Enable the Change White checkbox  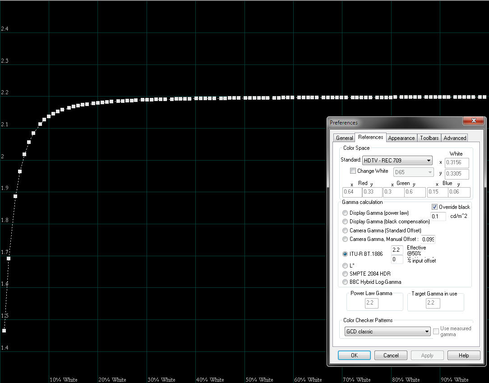pos(353,171)
